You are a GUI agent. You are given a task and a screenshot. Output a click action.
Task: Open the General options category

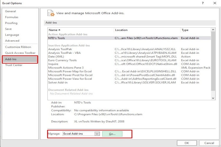10,11
